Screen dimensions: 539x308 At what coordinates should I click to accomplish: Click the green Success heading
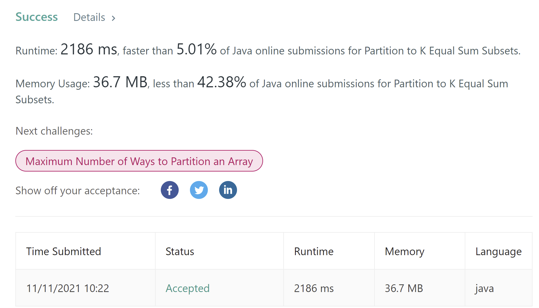pos(37,17)
